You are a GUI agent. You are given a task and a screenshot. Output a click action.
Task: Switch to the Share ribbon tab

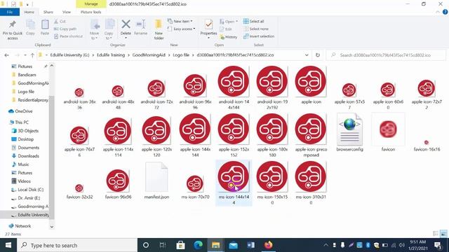(x=48, y=12)
